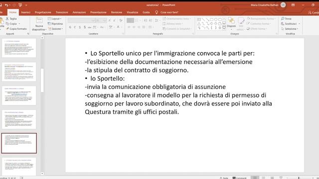Screen dimensions: 319x179
Task: Open the Presentazione tab
Action: [x=98, y=12]
